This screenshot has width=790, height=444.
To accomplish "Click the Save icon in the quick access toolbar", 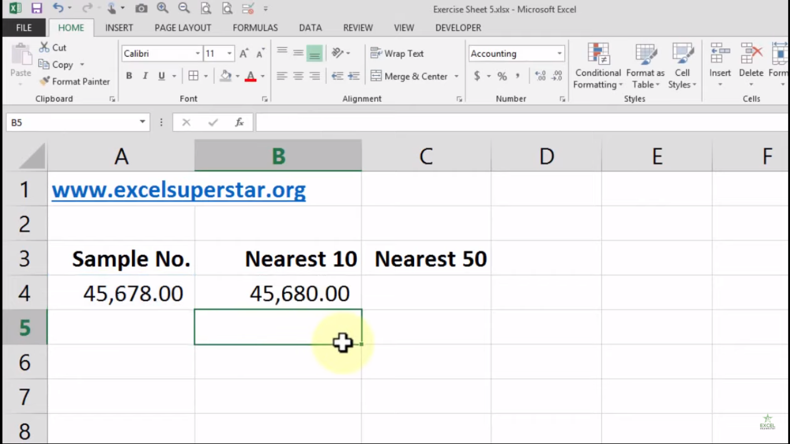I will coord(36,8).
